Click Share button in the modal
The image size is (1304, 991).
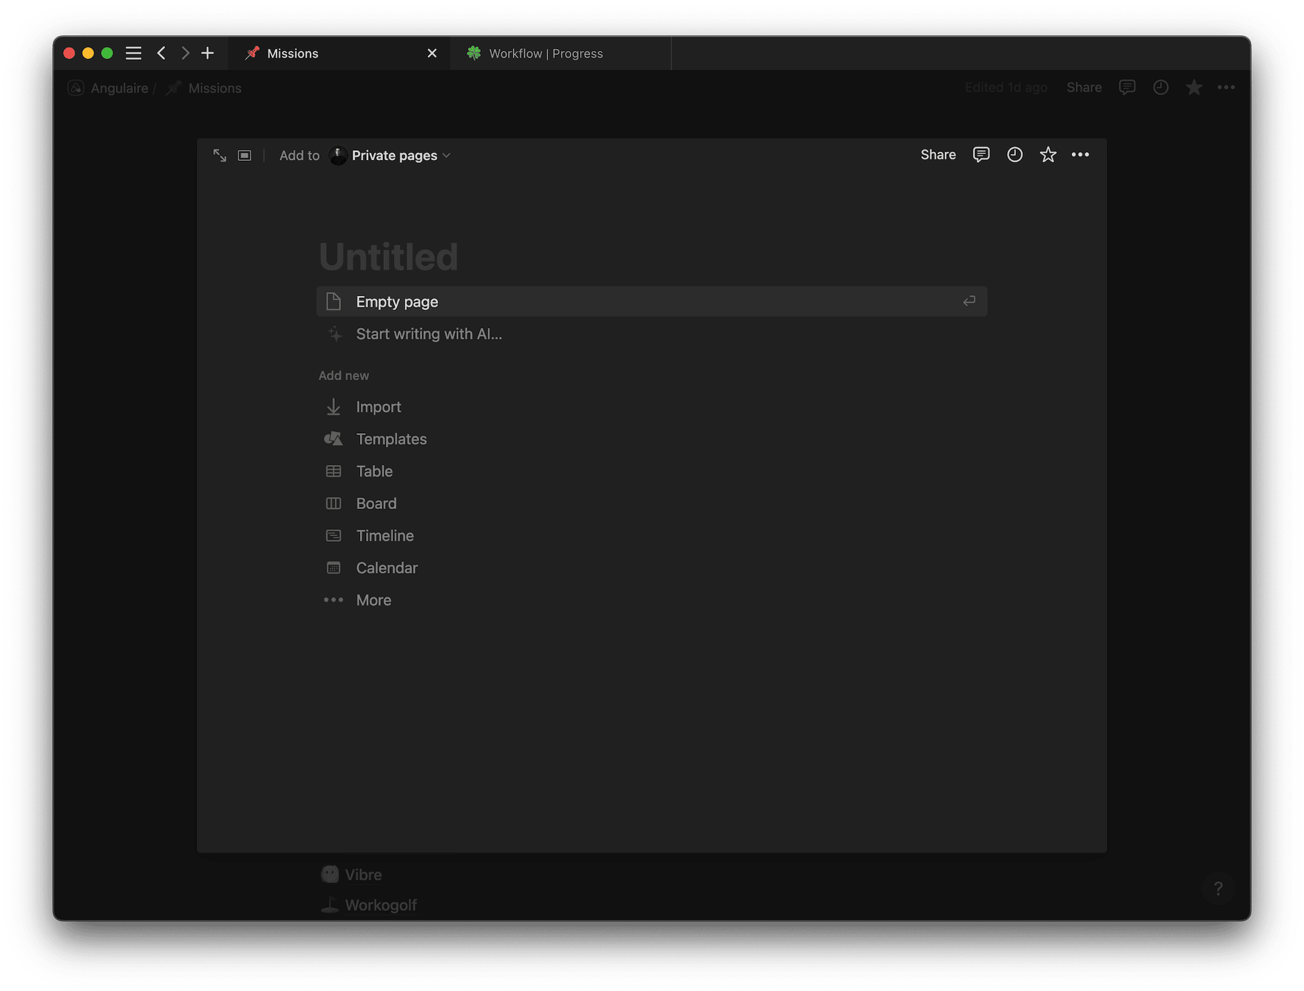pyautogui.click(x=938, y=155)
